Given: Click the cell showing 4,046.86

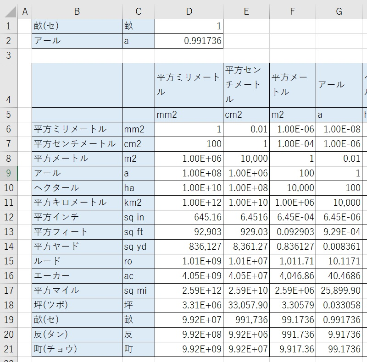Looking at the screenshot, I should point(293,276).
